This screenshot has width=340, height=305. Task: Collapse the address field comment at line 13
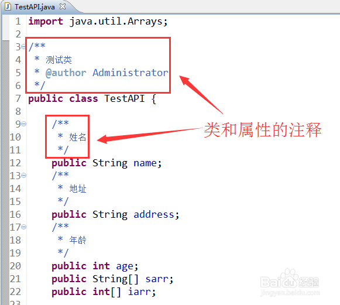coord(24,175)
